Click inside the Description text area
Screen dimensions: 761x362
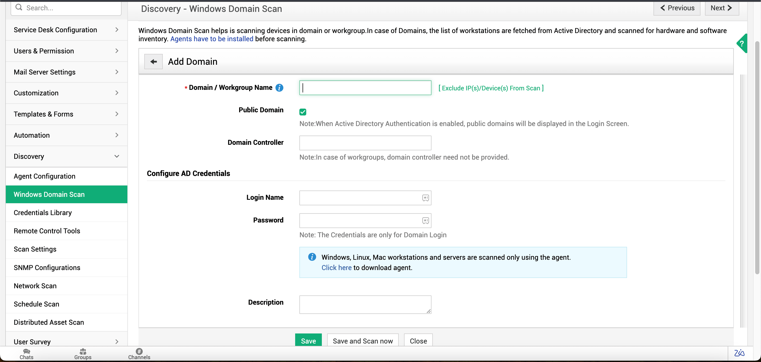(365, 304)
